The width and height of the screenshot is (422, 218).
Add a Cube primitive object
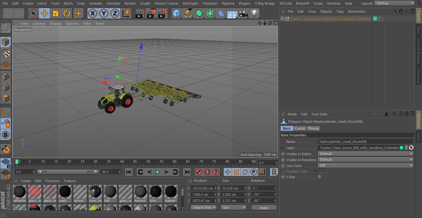point(176,13)
